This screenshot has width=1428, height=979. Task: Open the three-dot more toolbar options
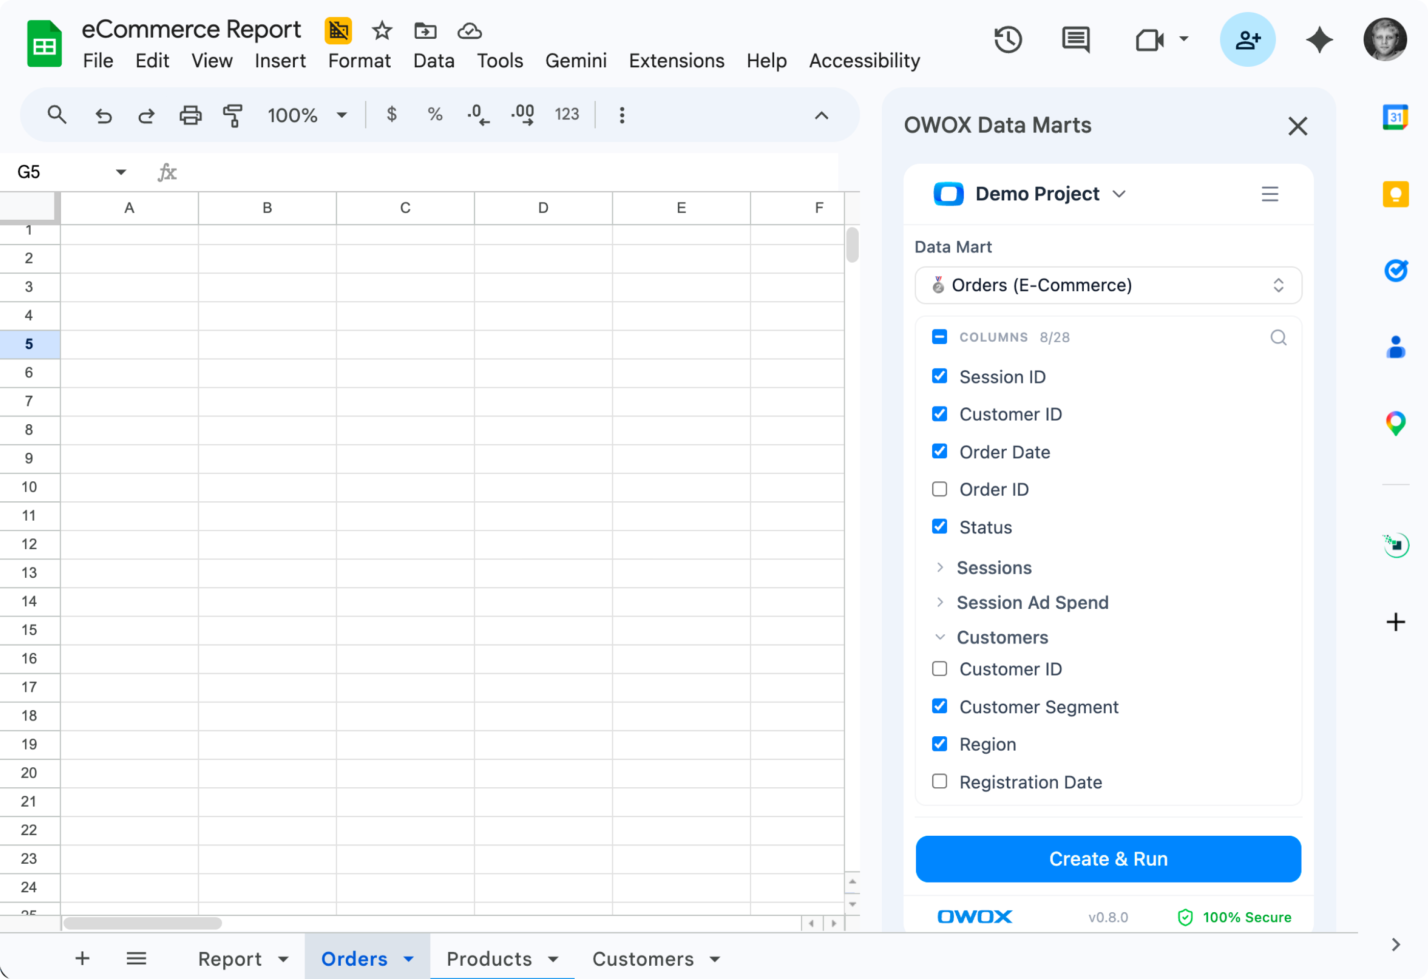coord(622,115)
